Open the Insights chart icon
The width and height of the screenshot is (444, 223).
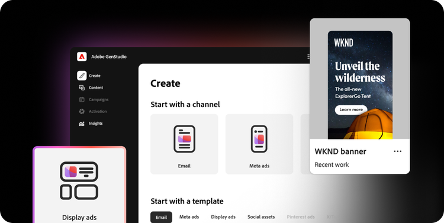pos(82,124)
